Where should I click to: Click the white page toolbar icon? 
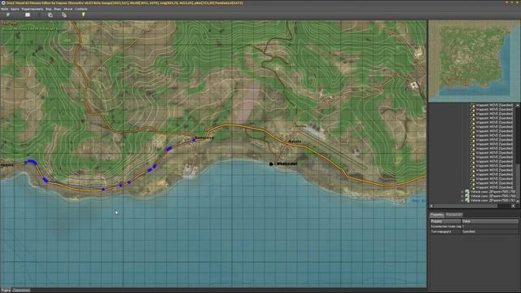click(x=28, y=15)
